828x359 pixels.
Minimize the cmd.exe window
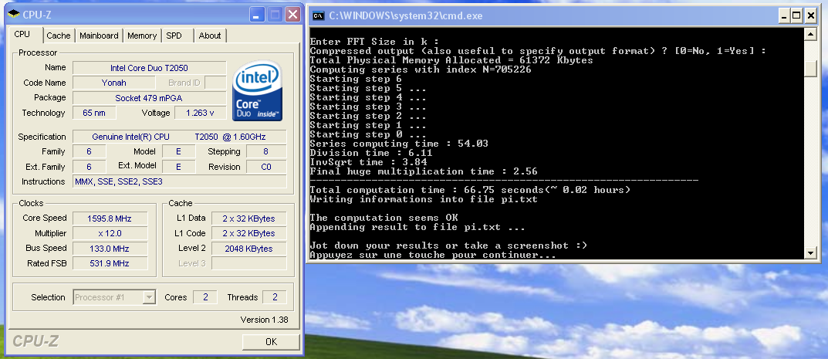click(784, 16)
